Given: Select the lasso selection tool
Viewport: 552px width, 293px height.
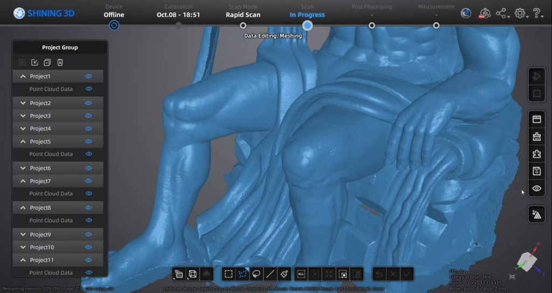Looking at the screenshot, I should tap(256, 274).
